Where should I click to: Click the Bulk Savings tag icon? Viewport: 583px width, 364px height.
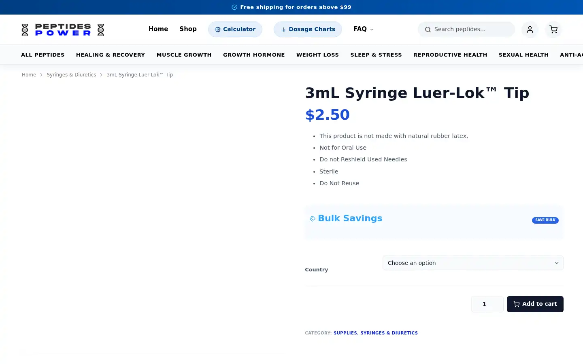click(x=313, y=219)
